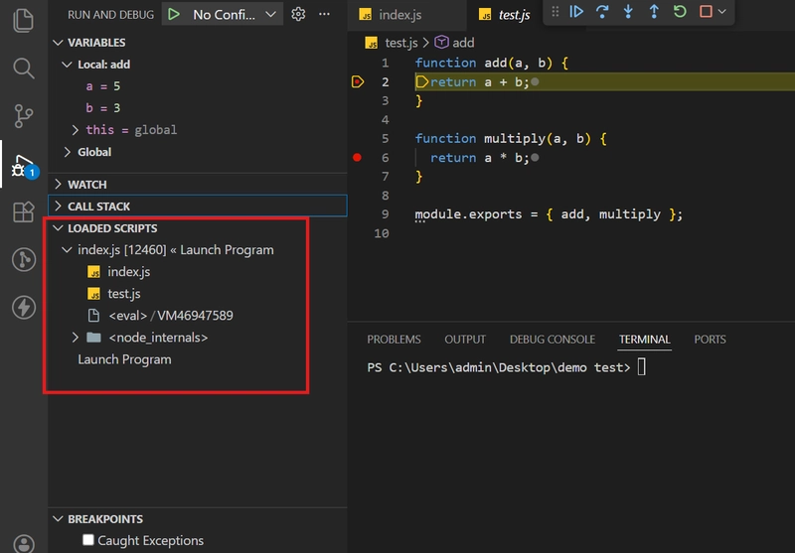The image size is (795, 553).
Task: Click Step Over in the debug toolbar
Action: (602, 12)
